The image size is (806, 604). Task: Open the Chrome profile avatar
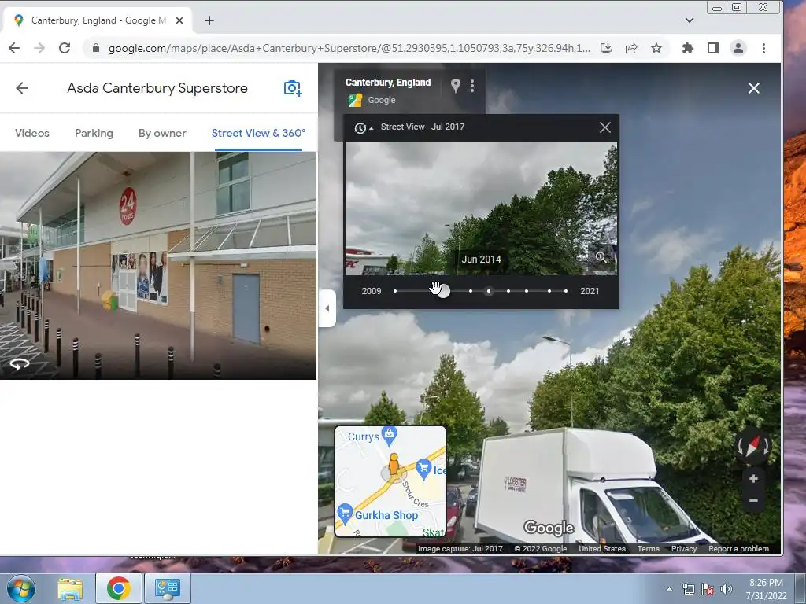pos(738,48)
